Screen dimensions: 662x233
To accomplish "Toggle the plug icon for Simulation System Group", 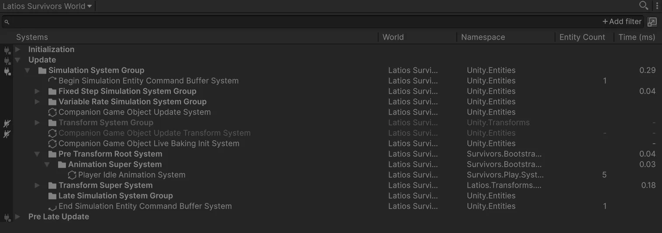I will coord(7,71).
